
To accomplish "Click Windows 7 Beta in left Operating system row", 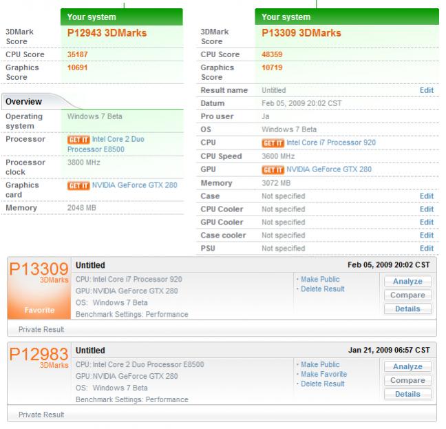I will tap(95, 116).
